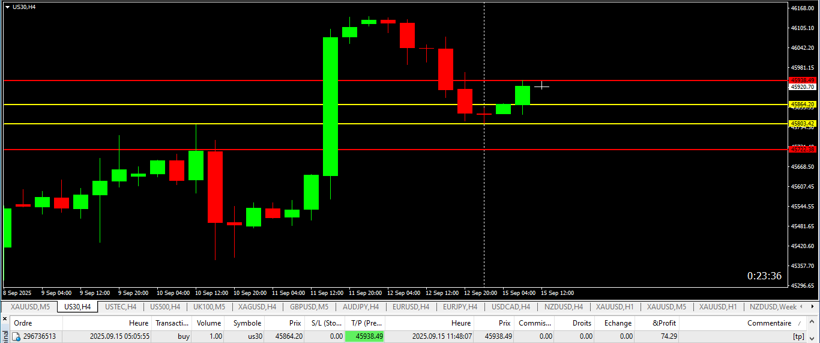Image resolution: width=820 pixels, height=343 pixels.
Task: Select the XAGUSD,H4 chart tab
Action: 257,307
